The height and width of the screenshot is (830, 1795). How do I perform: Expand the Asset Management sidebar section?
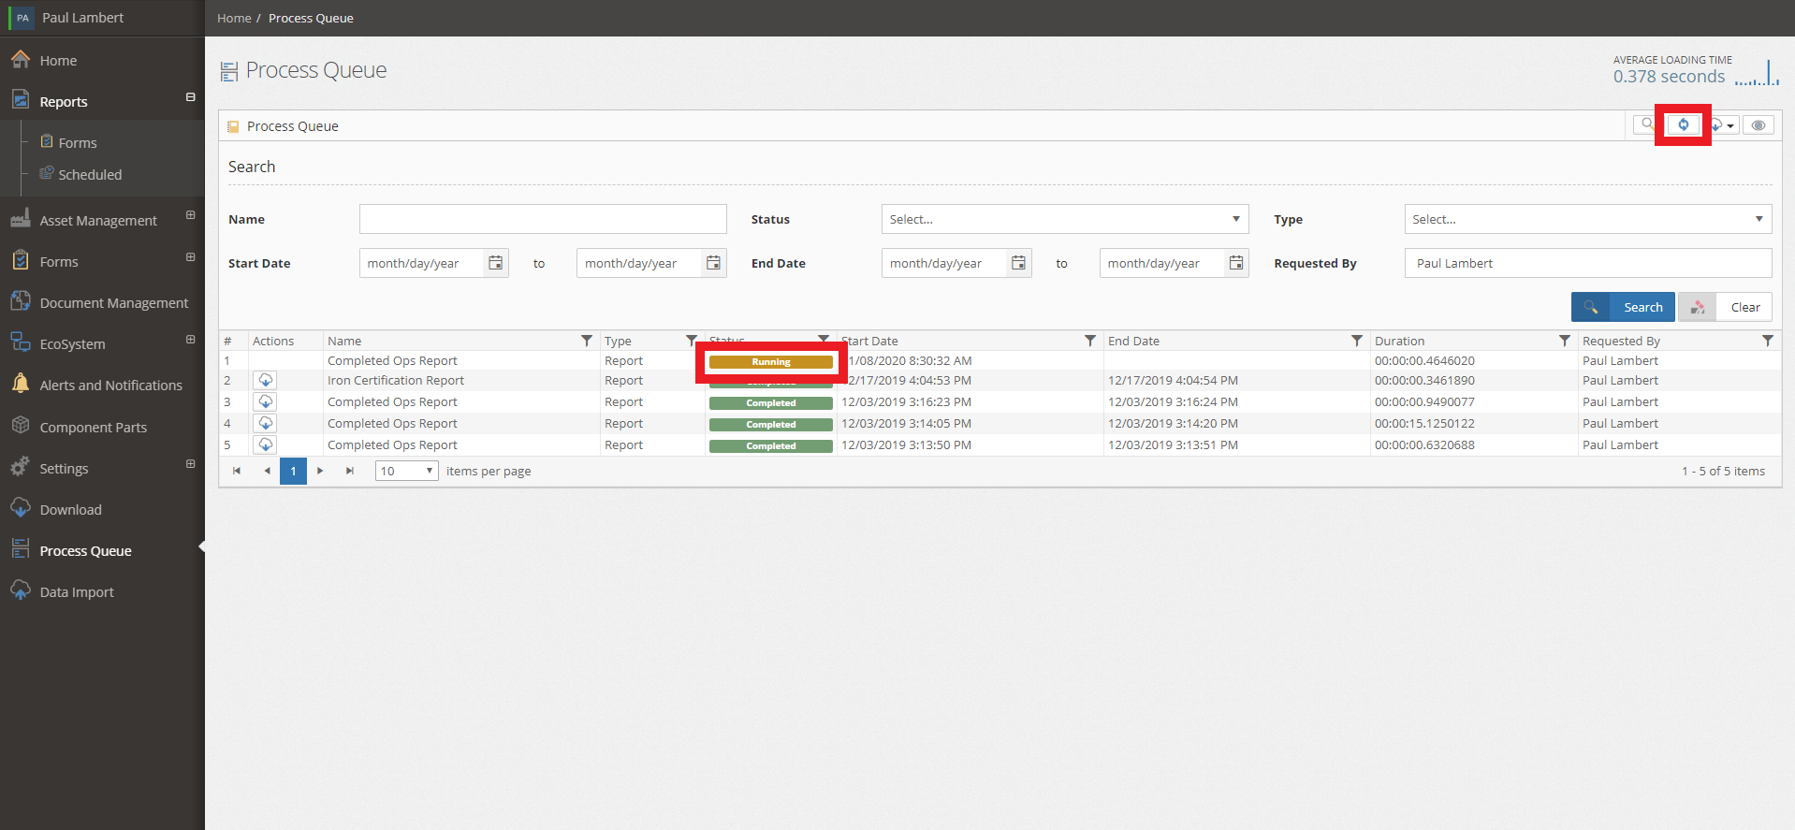(x=190, y=215)
